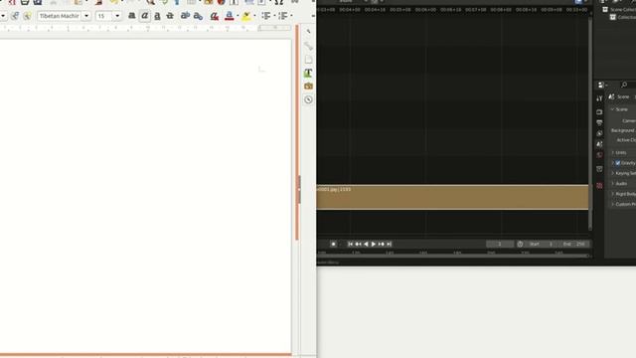Open the font size 15 dropdown arrow
The height and width of the screenshot is (358, 636).
click(x=117, y=16)
